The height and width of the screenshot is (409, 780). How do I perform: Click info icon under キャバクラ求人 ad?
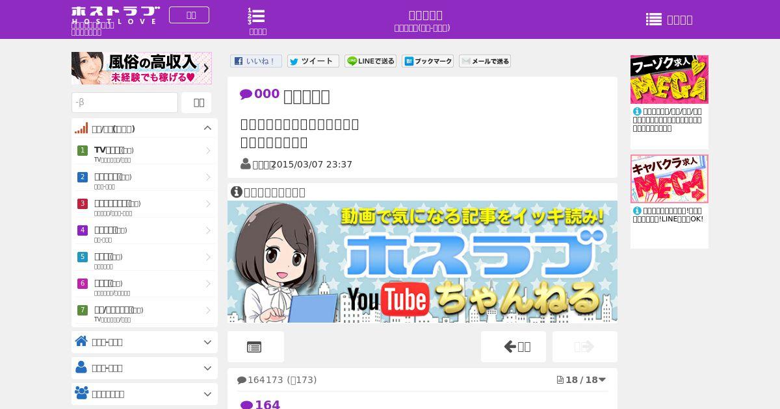637,210
